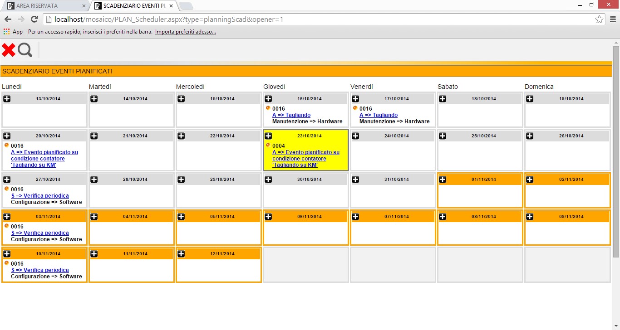Click plus icon for 24/10/2014
This screenshot has width=620, height=330.
pos(355,136)
